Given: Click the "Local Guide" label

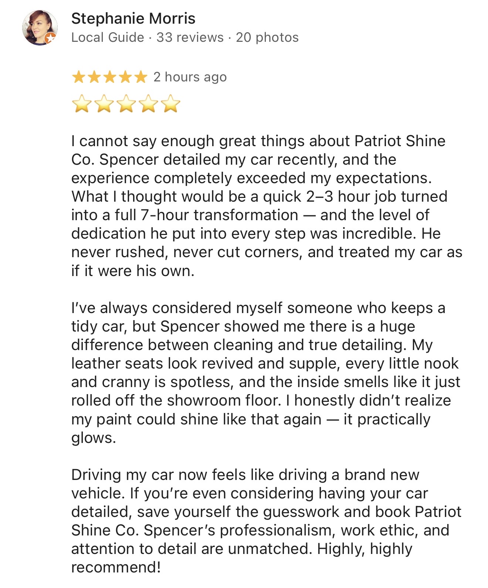Looking at the screenshot, I should pos(108,37).
